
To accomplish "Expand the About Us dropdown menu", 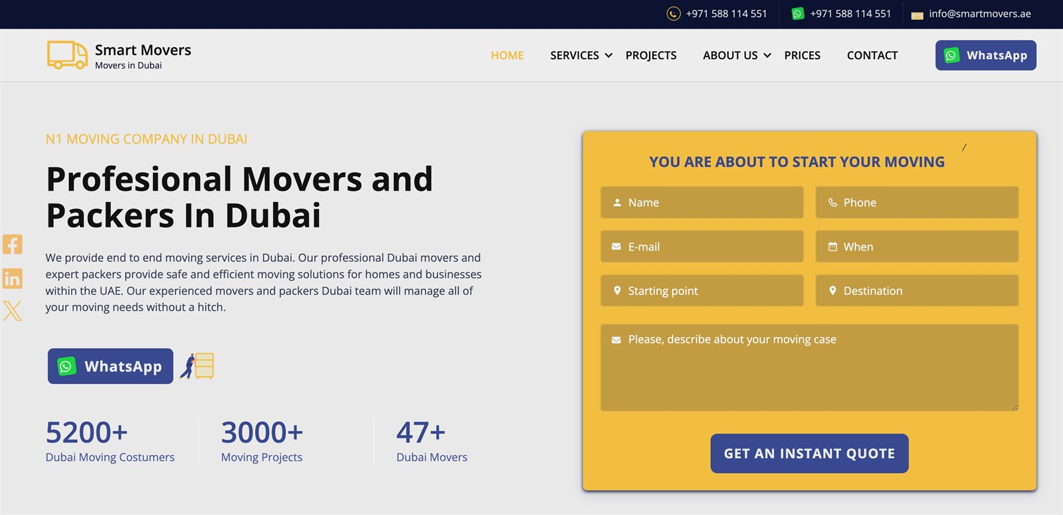I will click(x=736, y=55).
